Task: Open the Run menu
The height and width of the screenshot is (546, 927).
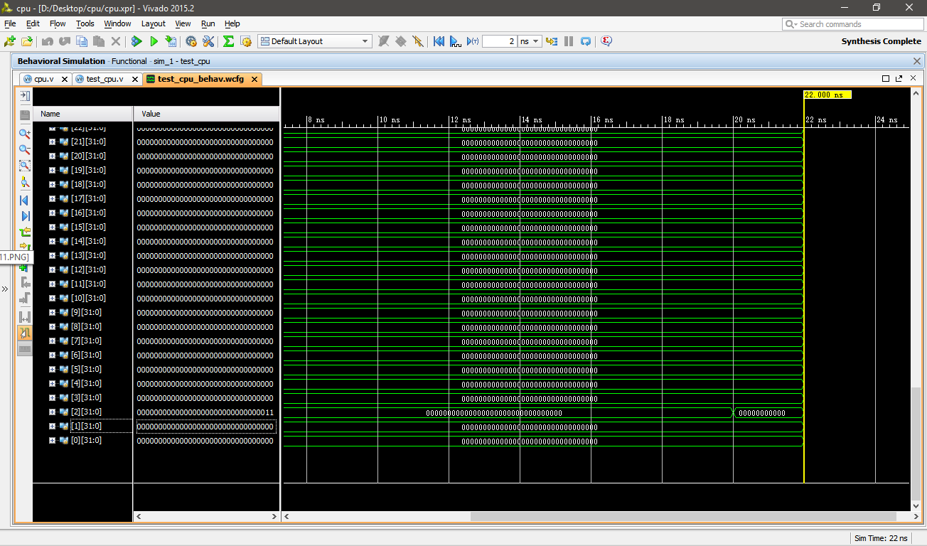Action: [x=208, y=23]
